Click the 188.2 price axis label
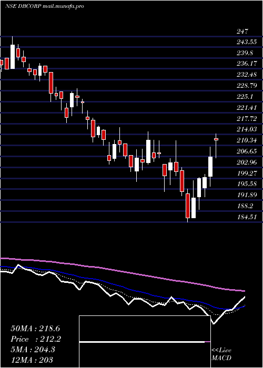Viewport: 263px width, 368px height. (245, 206)
